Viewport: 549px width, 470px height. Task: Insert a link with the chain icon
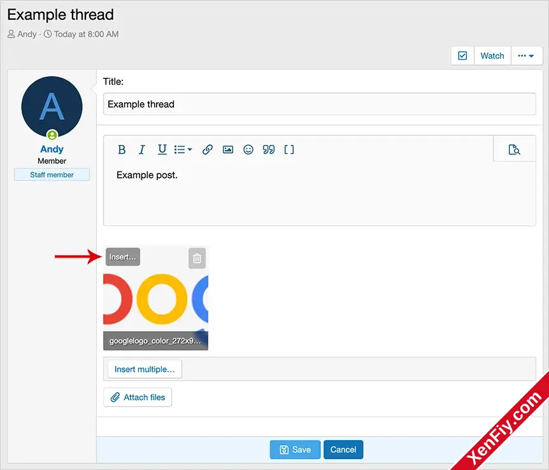click(x=207, y=150)
